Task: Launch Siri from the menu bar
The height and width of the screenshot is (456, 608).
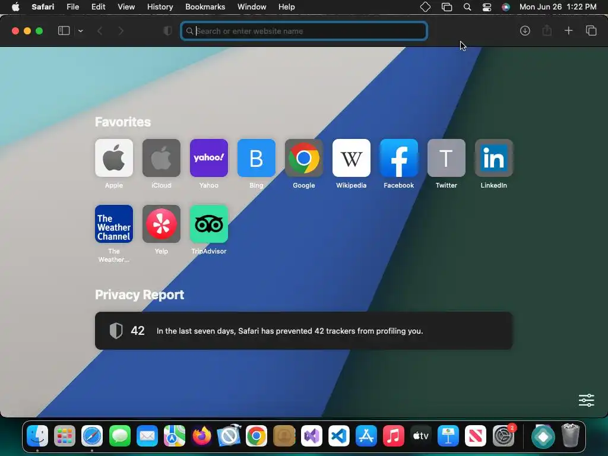Action: 506,7
